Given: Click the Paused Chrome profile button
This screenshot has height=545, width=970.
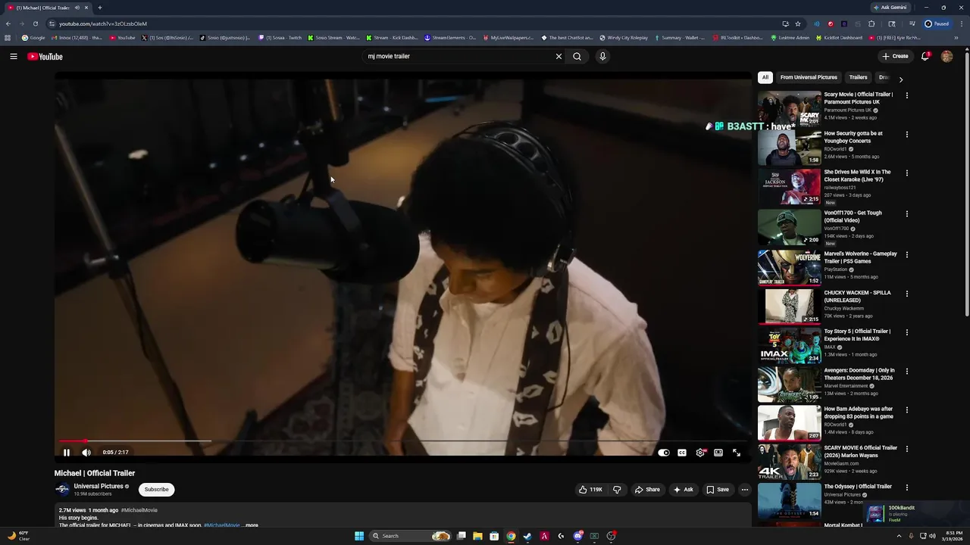Looking at the screenshot, I should (937, 23).
